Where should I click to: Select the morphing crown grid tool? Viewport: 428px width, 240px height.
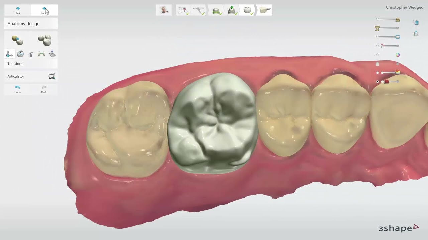tap(20, 54)
